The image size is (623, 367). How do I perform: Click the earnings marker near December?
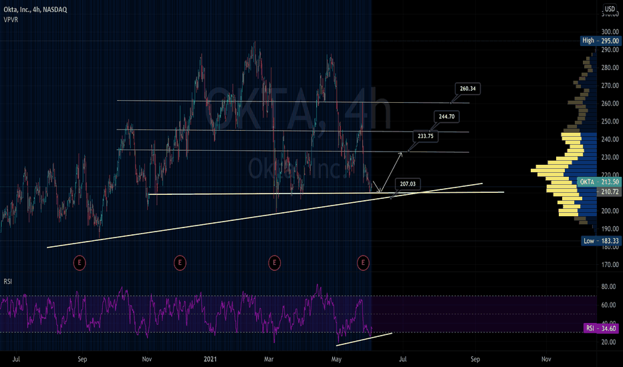(x=180, y=263)
